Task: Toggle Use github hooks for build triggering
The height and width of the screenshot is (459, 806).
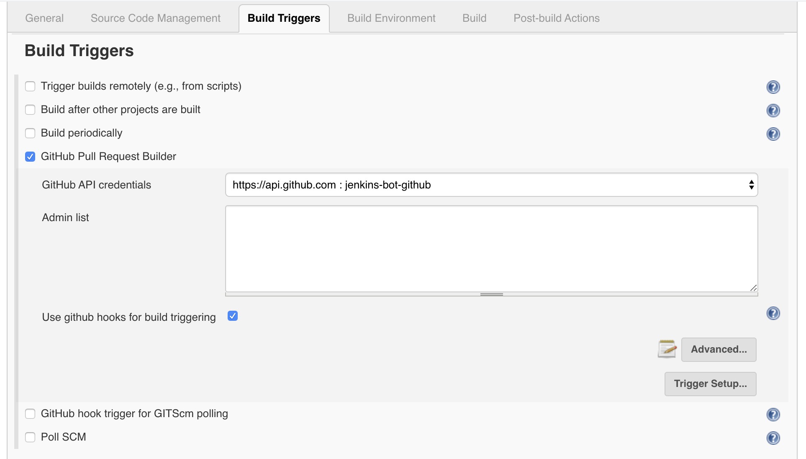Action: click(x=233, y=316)
